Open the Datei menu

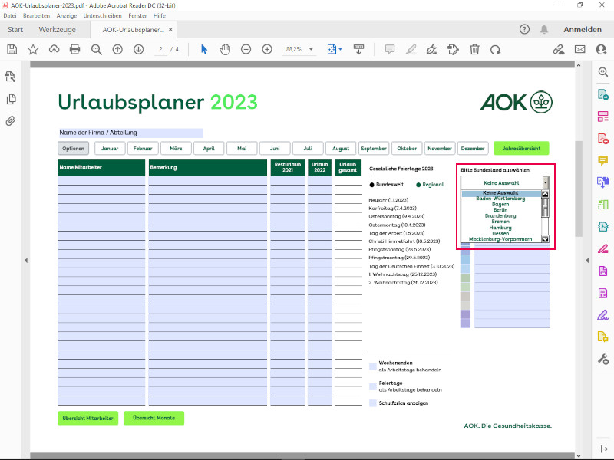(10, 15)
